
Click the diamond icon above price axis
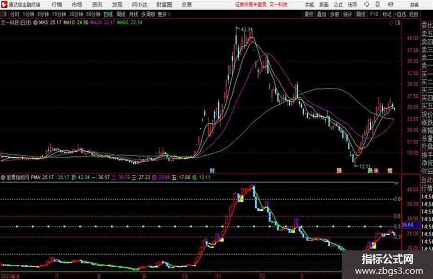point(391,23)
